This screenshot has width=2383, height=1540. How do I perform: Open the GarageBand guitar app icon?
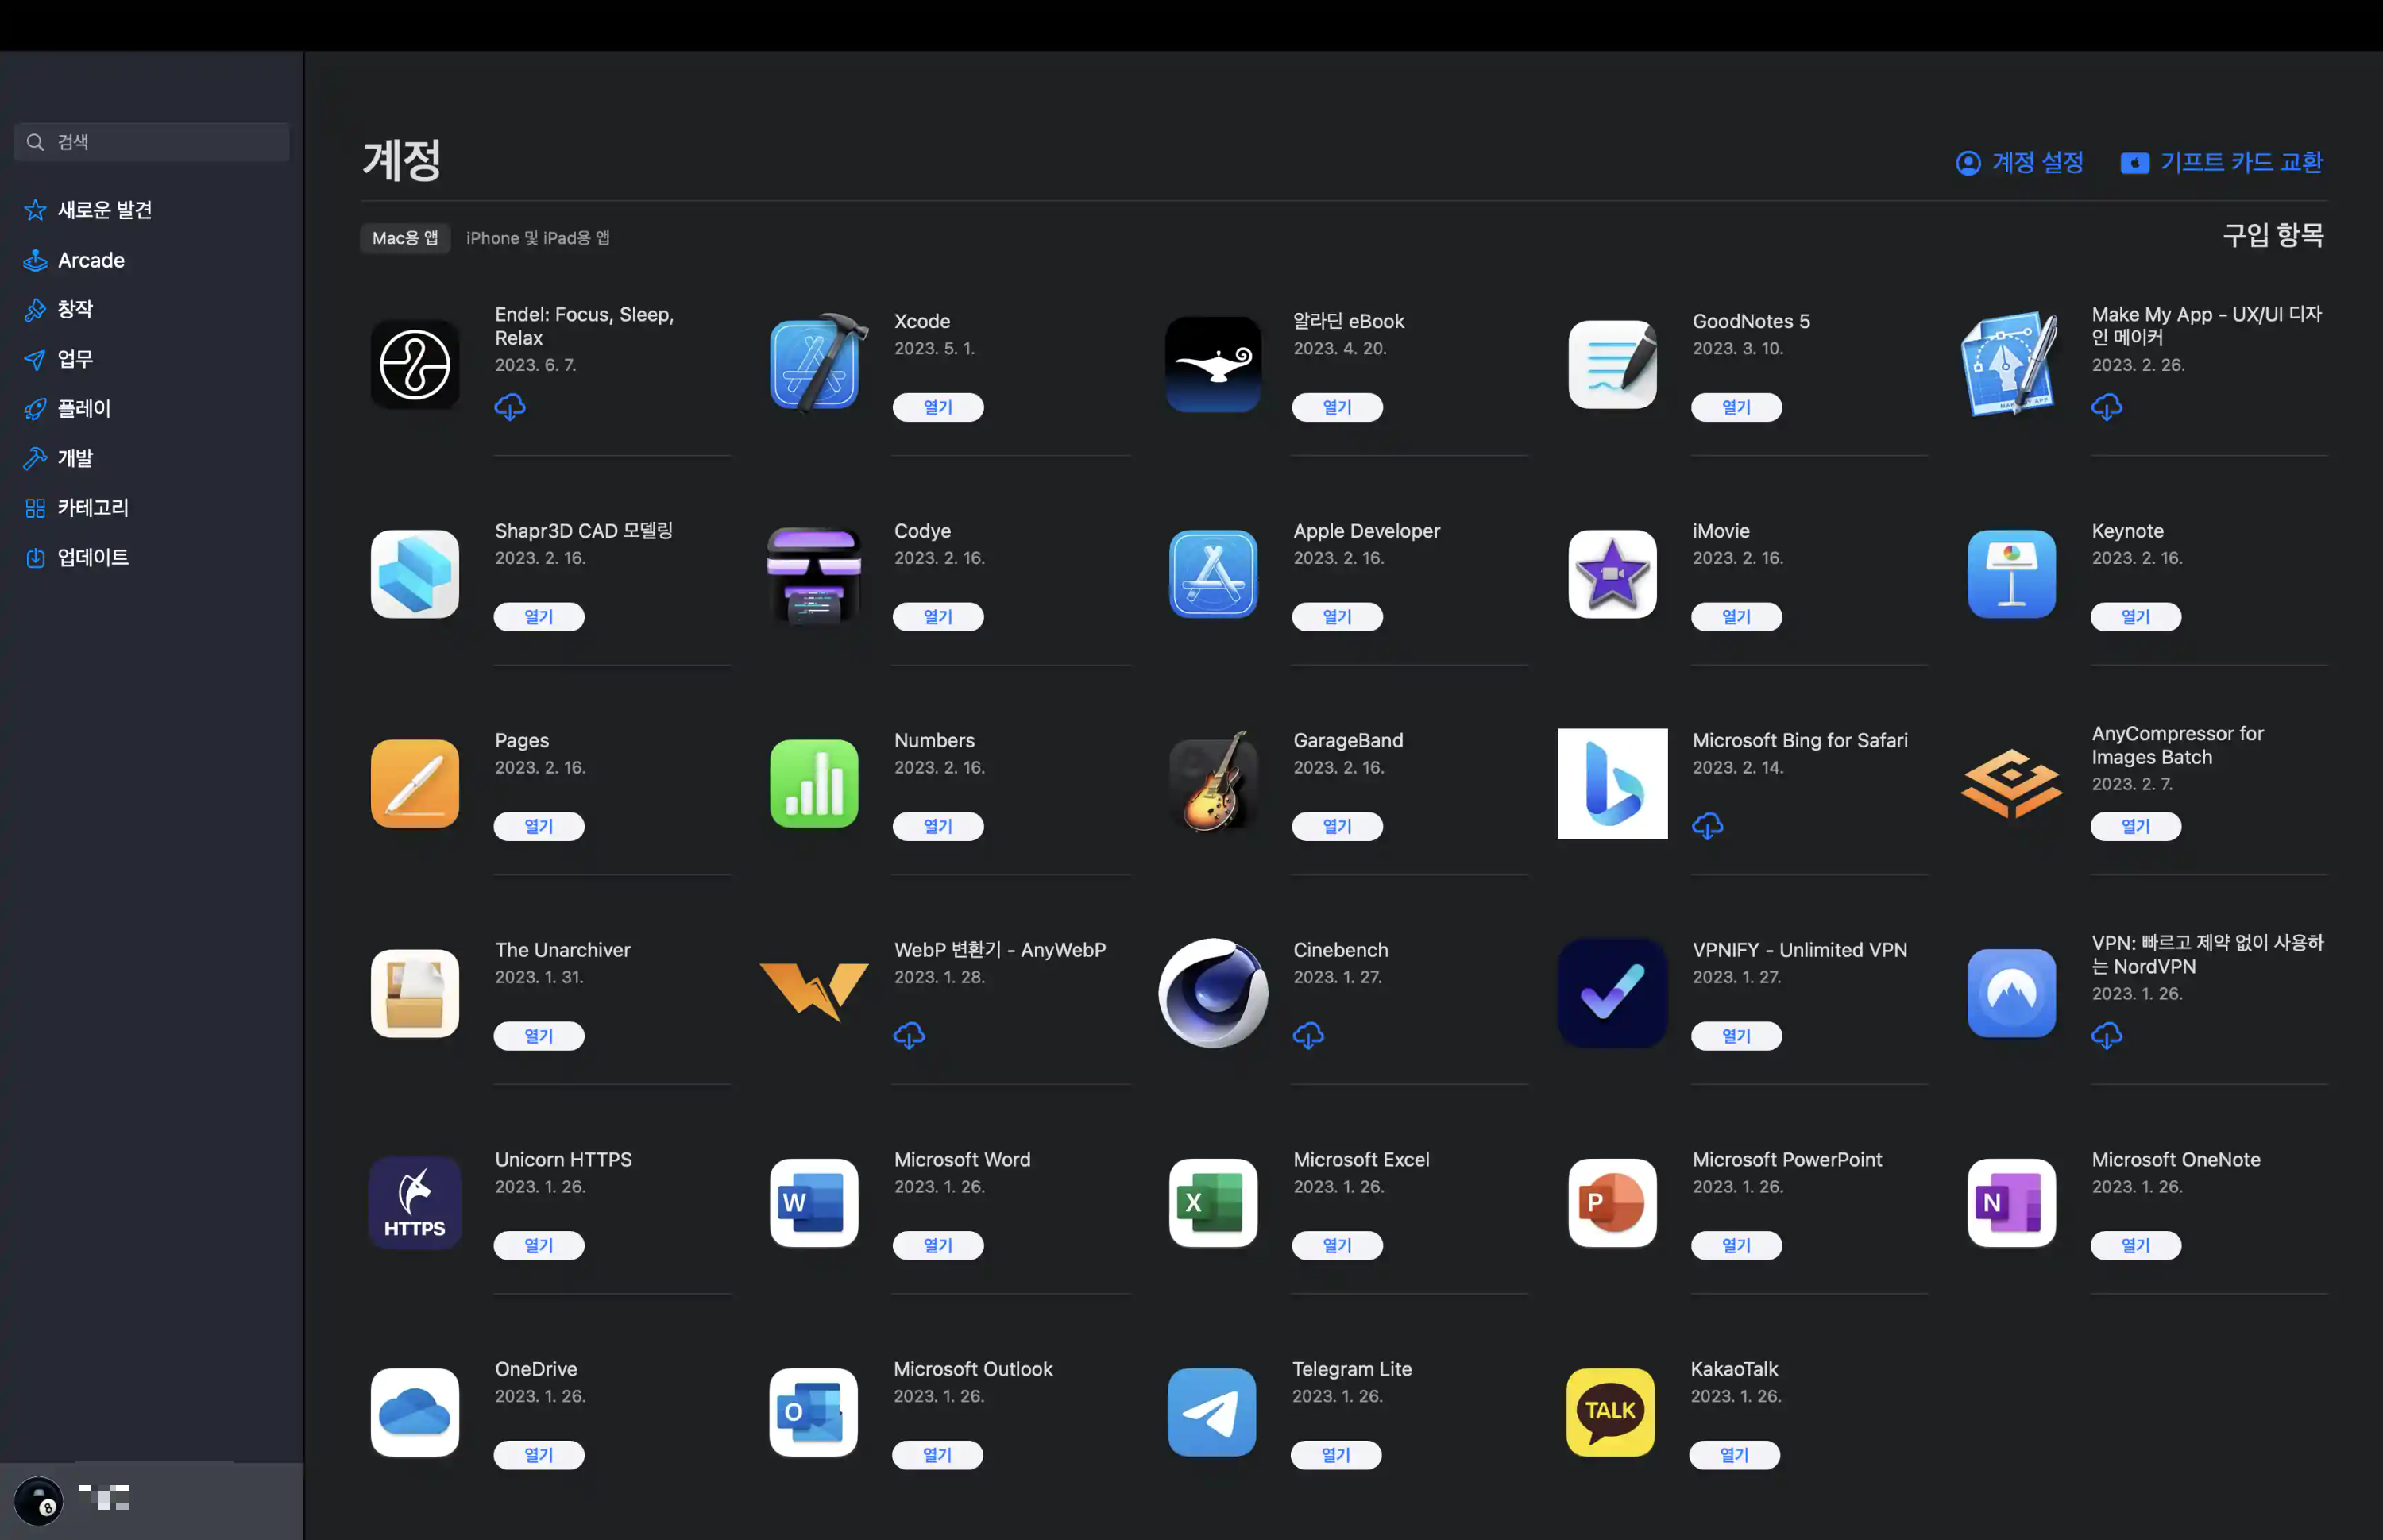pyautogui.click(x=1213, y=783)
